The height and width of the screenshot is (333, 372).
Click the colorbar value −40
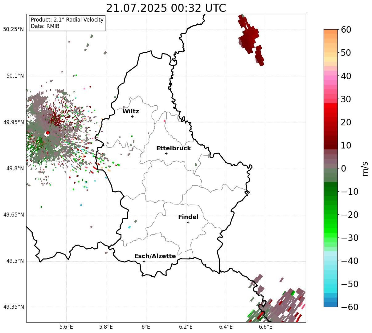[x=350, y=261]
